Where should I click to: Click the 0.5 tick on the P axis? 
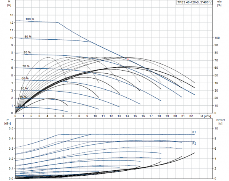pos(11,128)
